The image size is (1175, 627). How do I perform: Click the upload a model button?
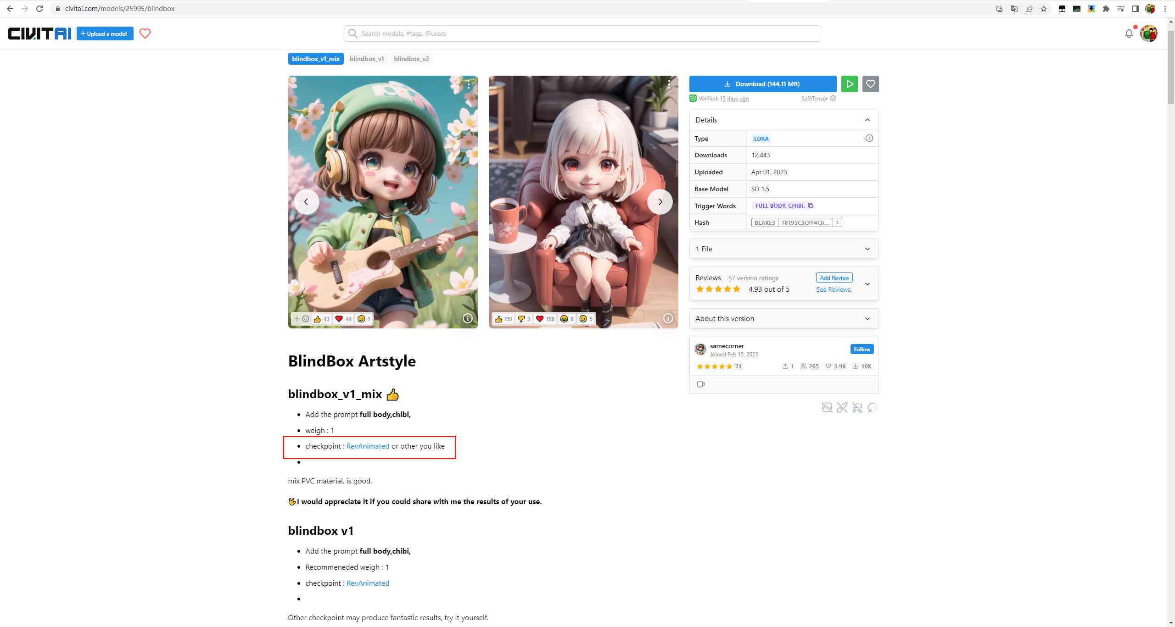tap(105, 33)
